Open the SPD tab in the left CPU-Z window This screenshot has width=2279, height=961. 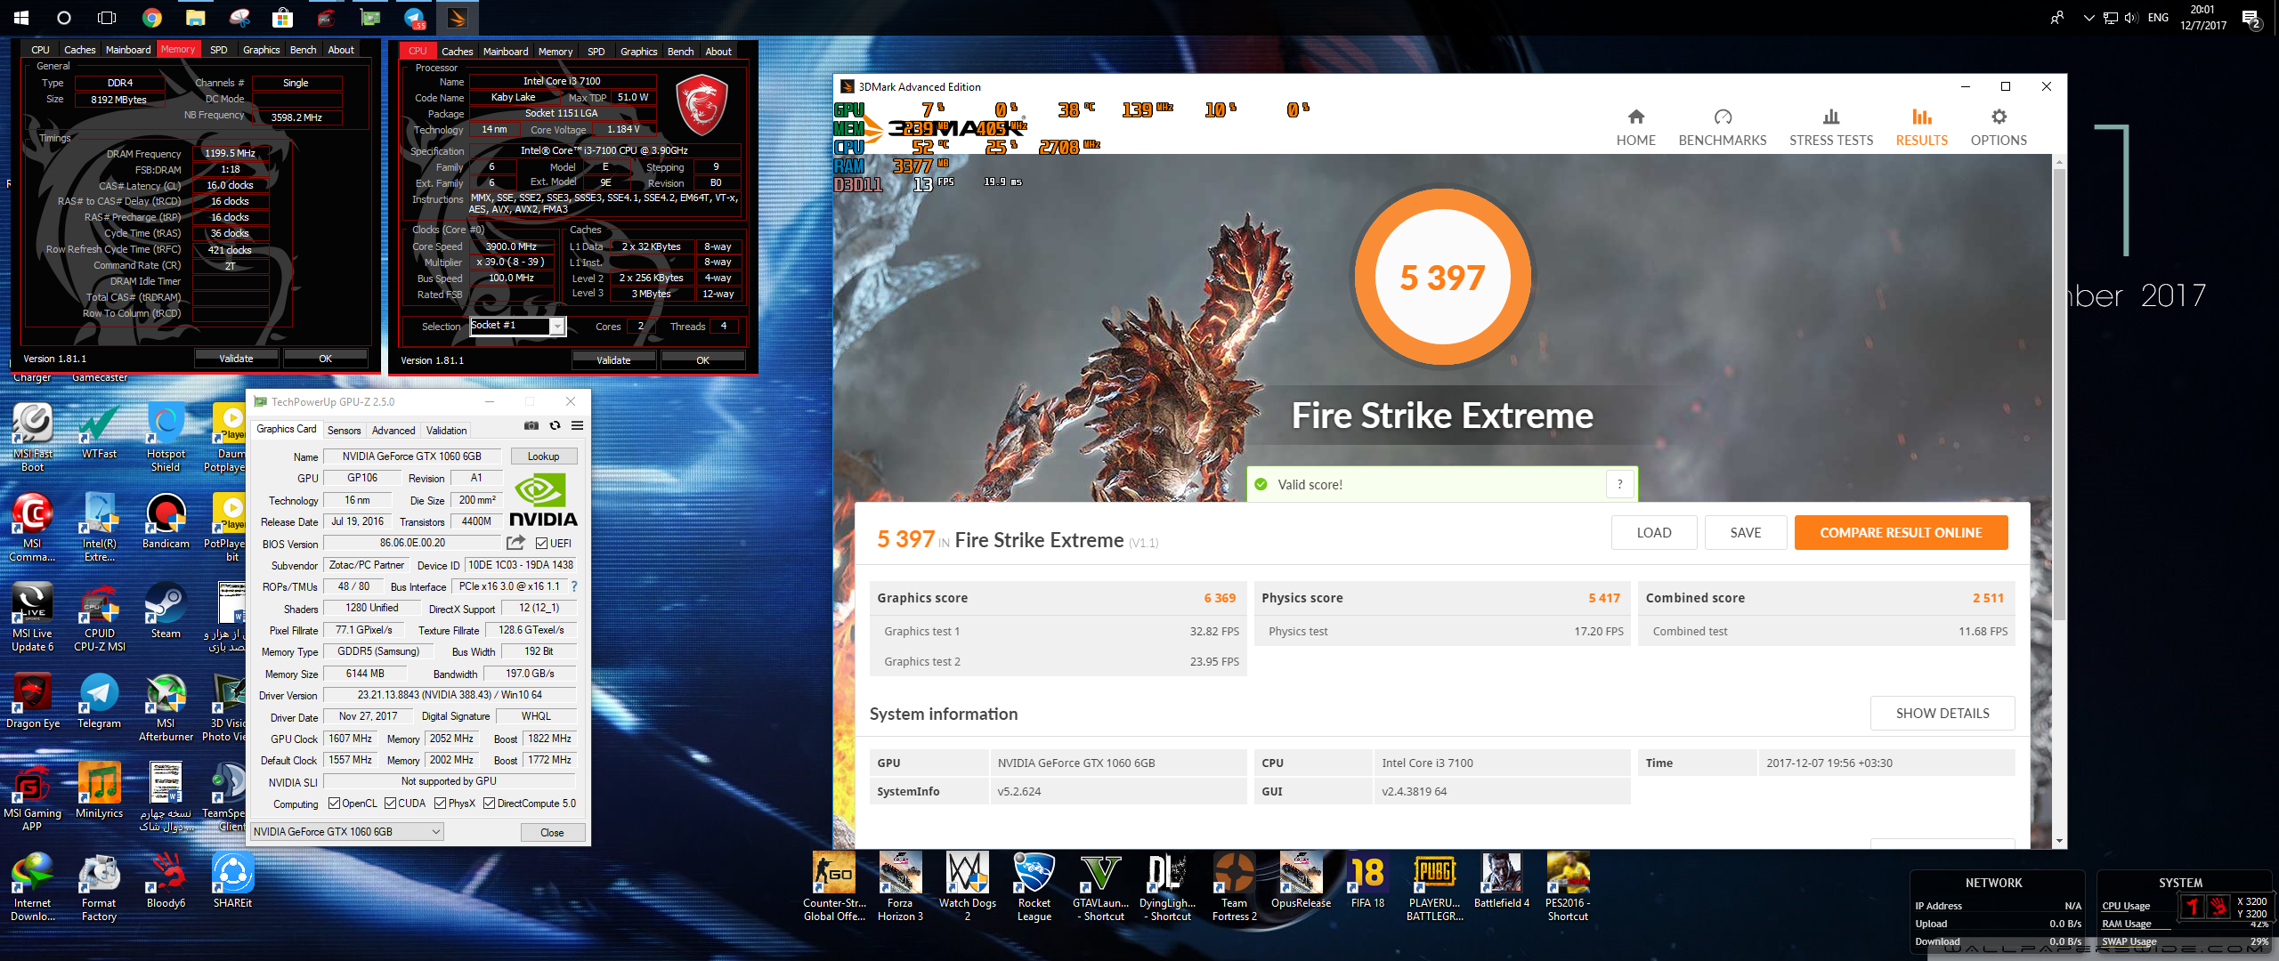[x=218, y=51]
